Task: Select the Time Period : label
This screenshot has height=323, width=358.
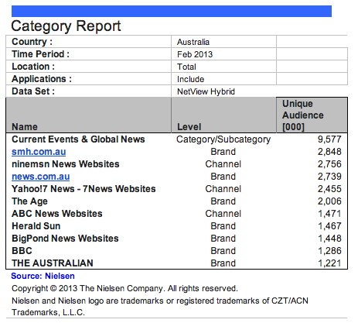Action: (x=40, y=54)
